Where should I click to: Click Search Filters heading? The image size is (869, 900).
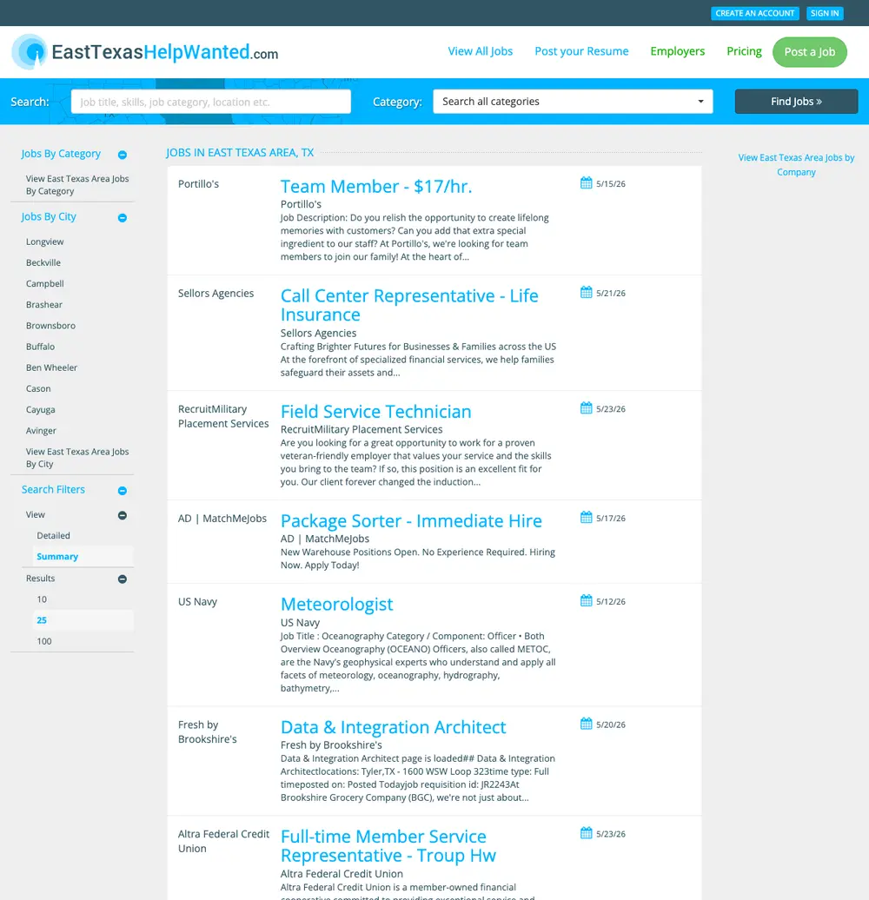(53, 490)
